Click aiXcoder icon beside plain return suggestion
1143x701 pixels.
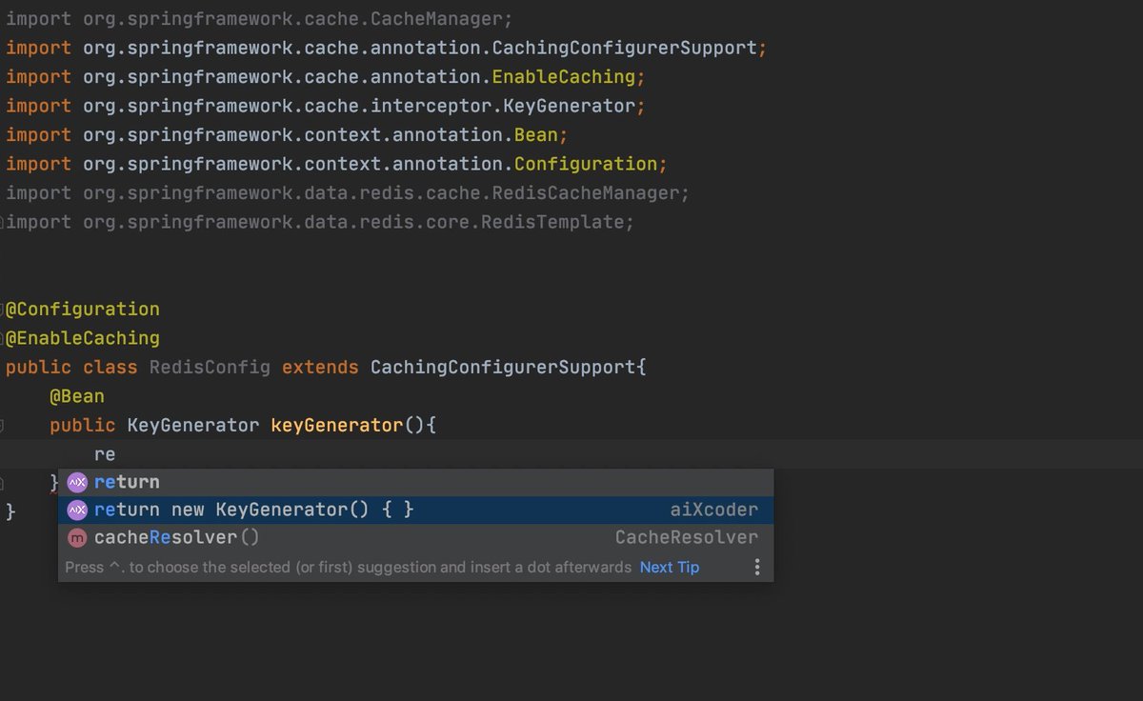coord(77,482)
